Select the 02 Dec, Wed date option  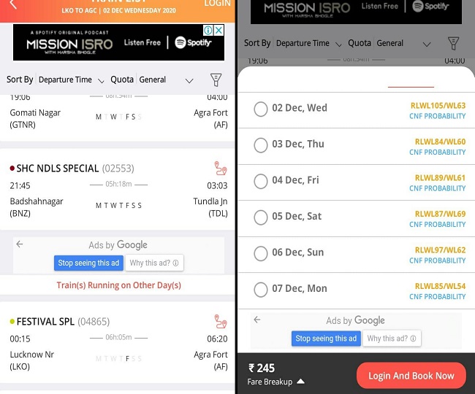[261, 109]
